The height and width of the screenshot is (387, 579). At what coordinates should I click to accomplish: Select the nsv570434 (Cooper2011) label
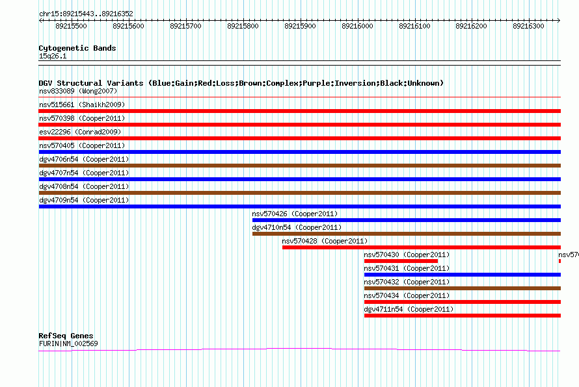[x=407, y=295]
